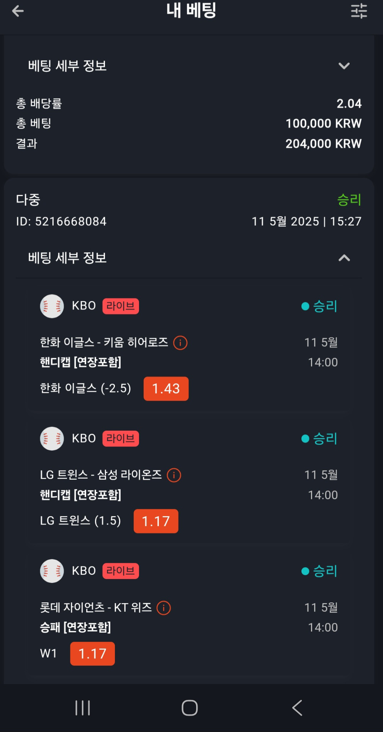The image size is (383, 732).
Task: Open info icon for LG 트윈스 match
Action: coord(174,475)
